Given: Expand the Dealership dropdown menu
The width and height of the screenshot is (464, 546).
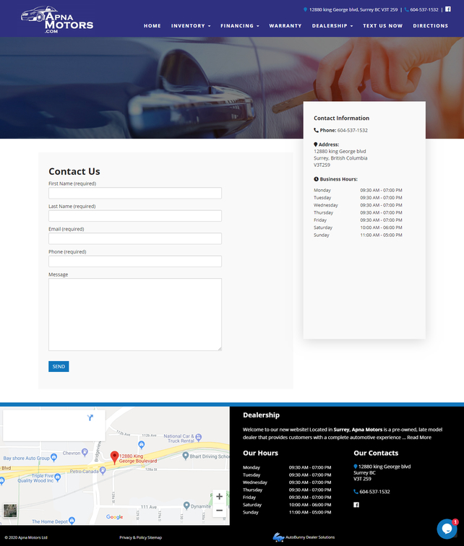Looking at the screenshot, I should (332, 26).
